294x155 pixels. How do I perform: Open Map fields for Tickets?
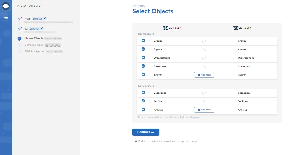(x=204, y=75)
